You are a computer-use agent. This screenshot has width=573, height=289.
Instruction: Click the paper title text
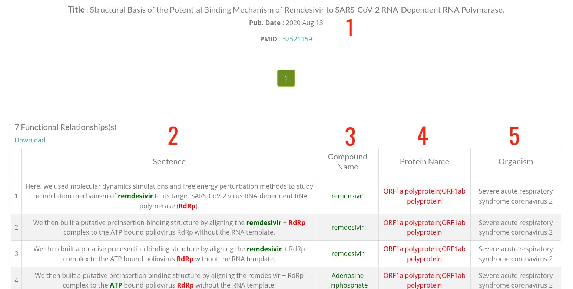coord(286,10)
